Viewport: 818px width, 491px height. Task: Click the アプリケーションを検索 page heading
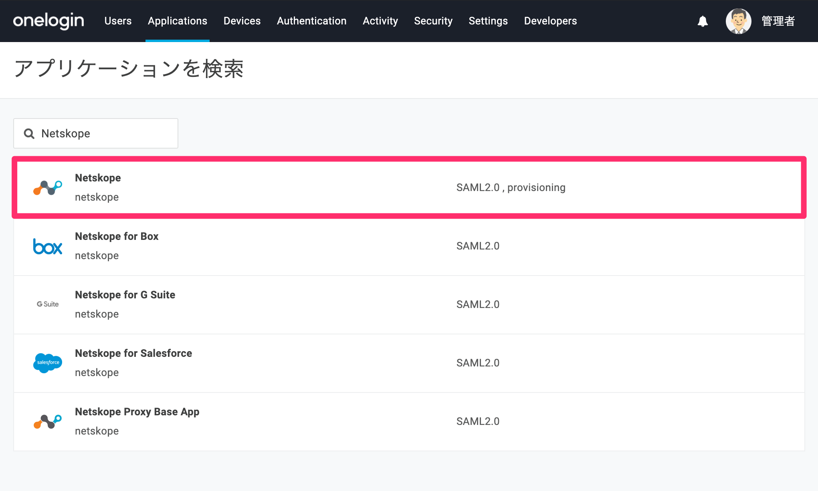tap(129, 68)
